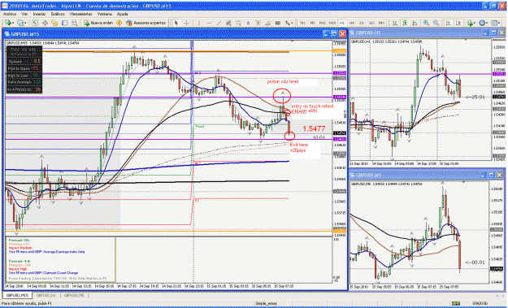Switch to line chart display

click(x=415, y=23)
